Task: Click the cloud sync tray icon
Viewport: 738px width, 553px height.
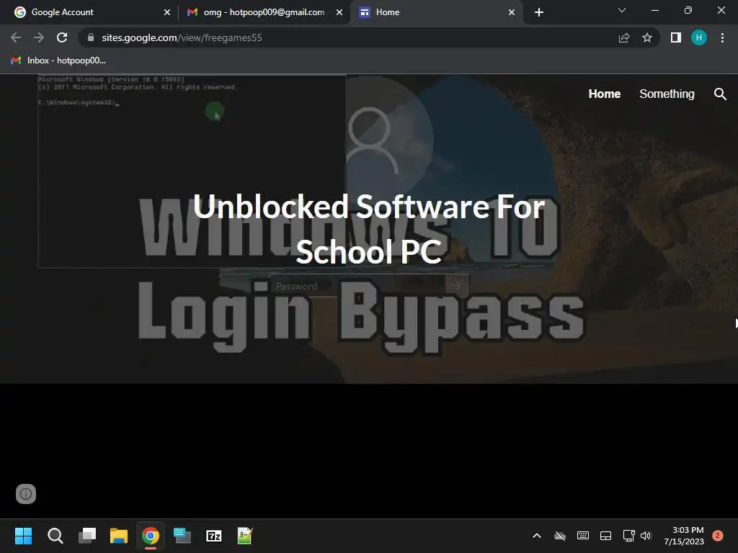Action: pos(559,536)
